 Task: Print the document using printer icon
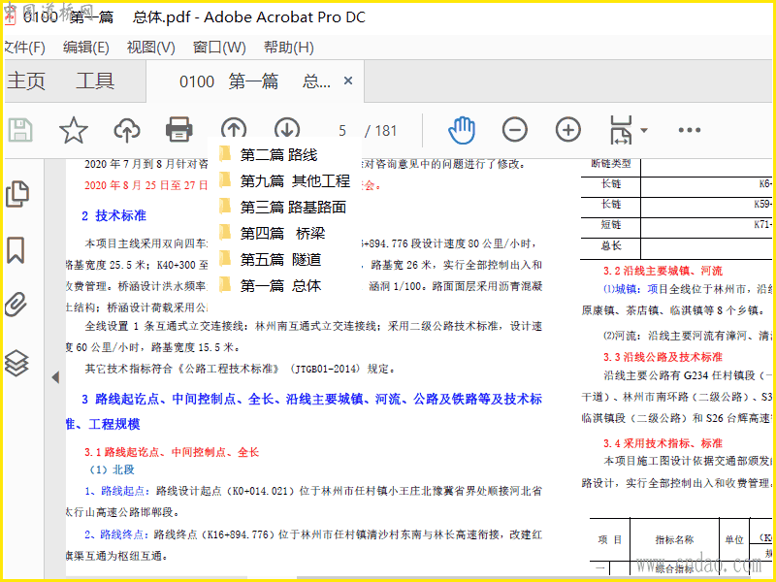[179, 129]
